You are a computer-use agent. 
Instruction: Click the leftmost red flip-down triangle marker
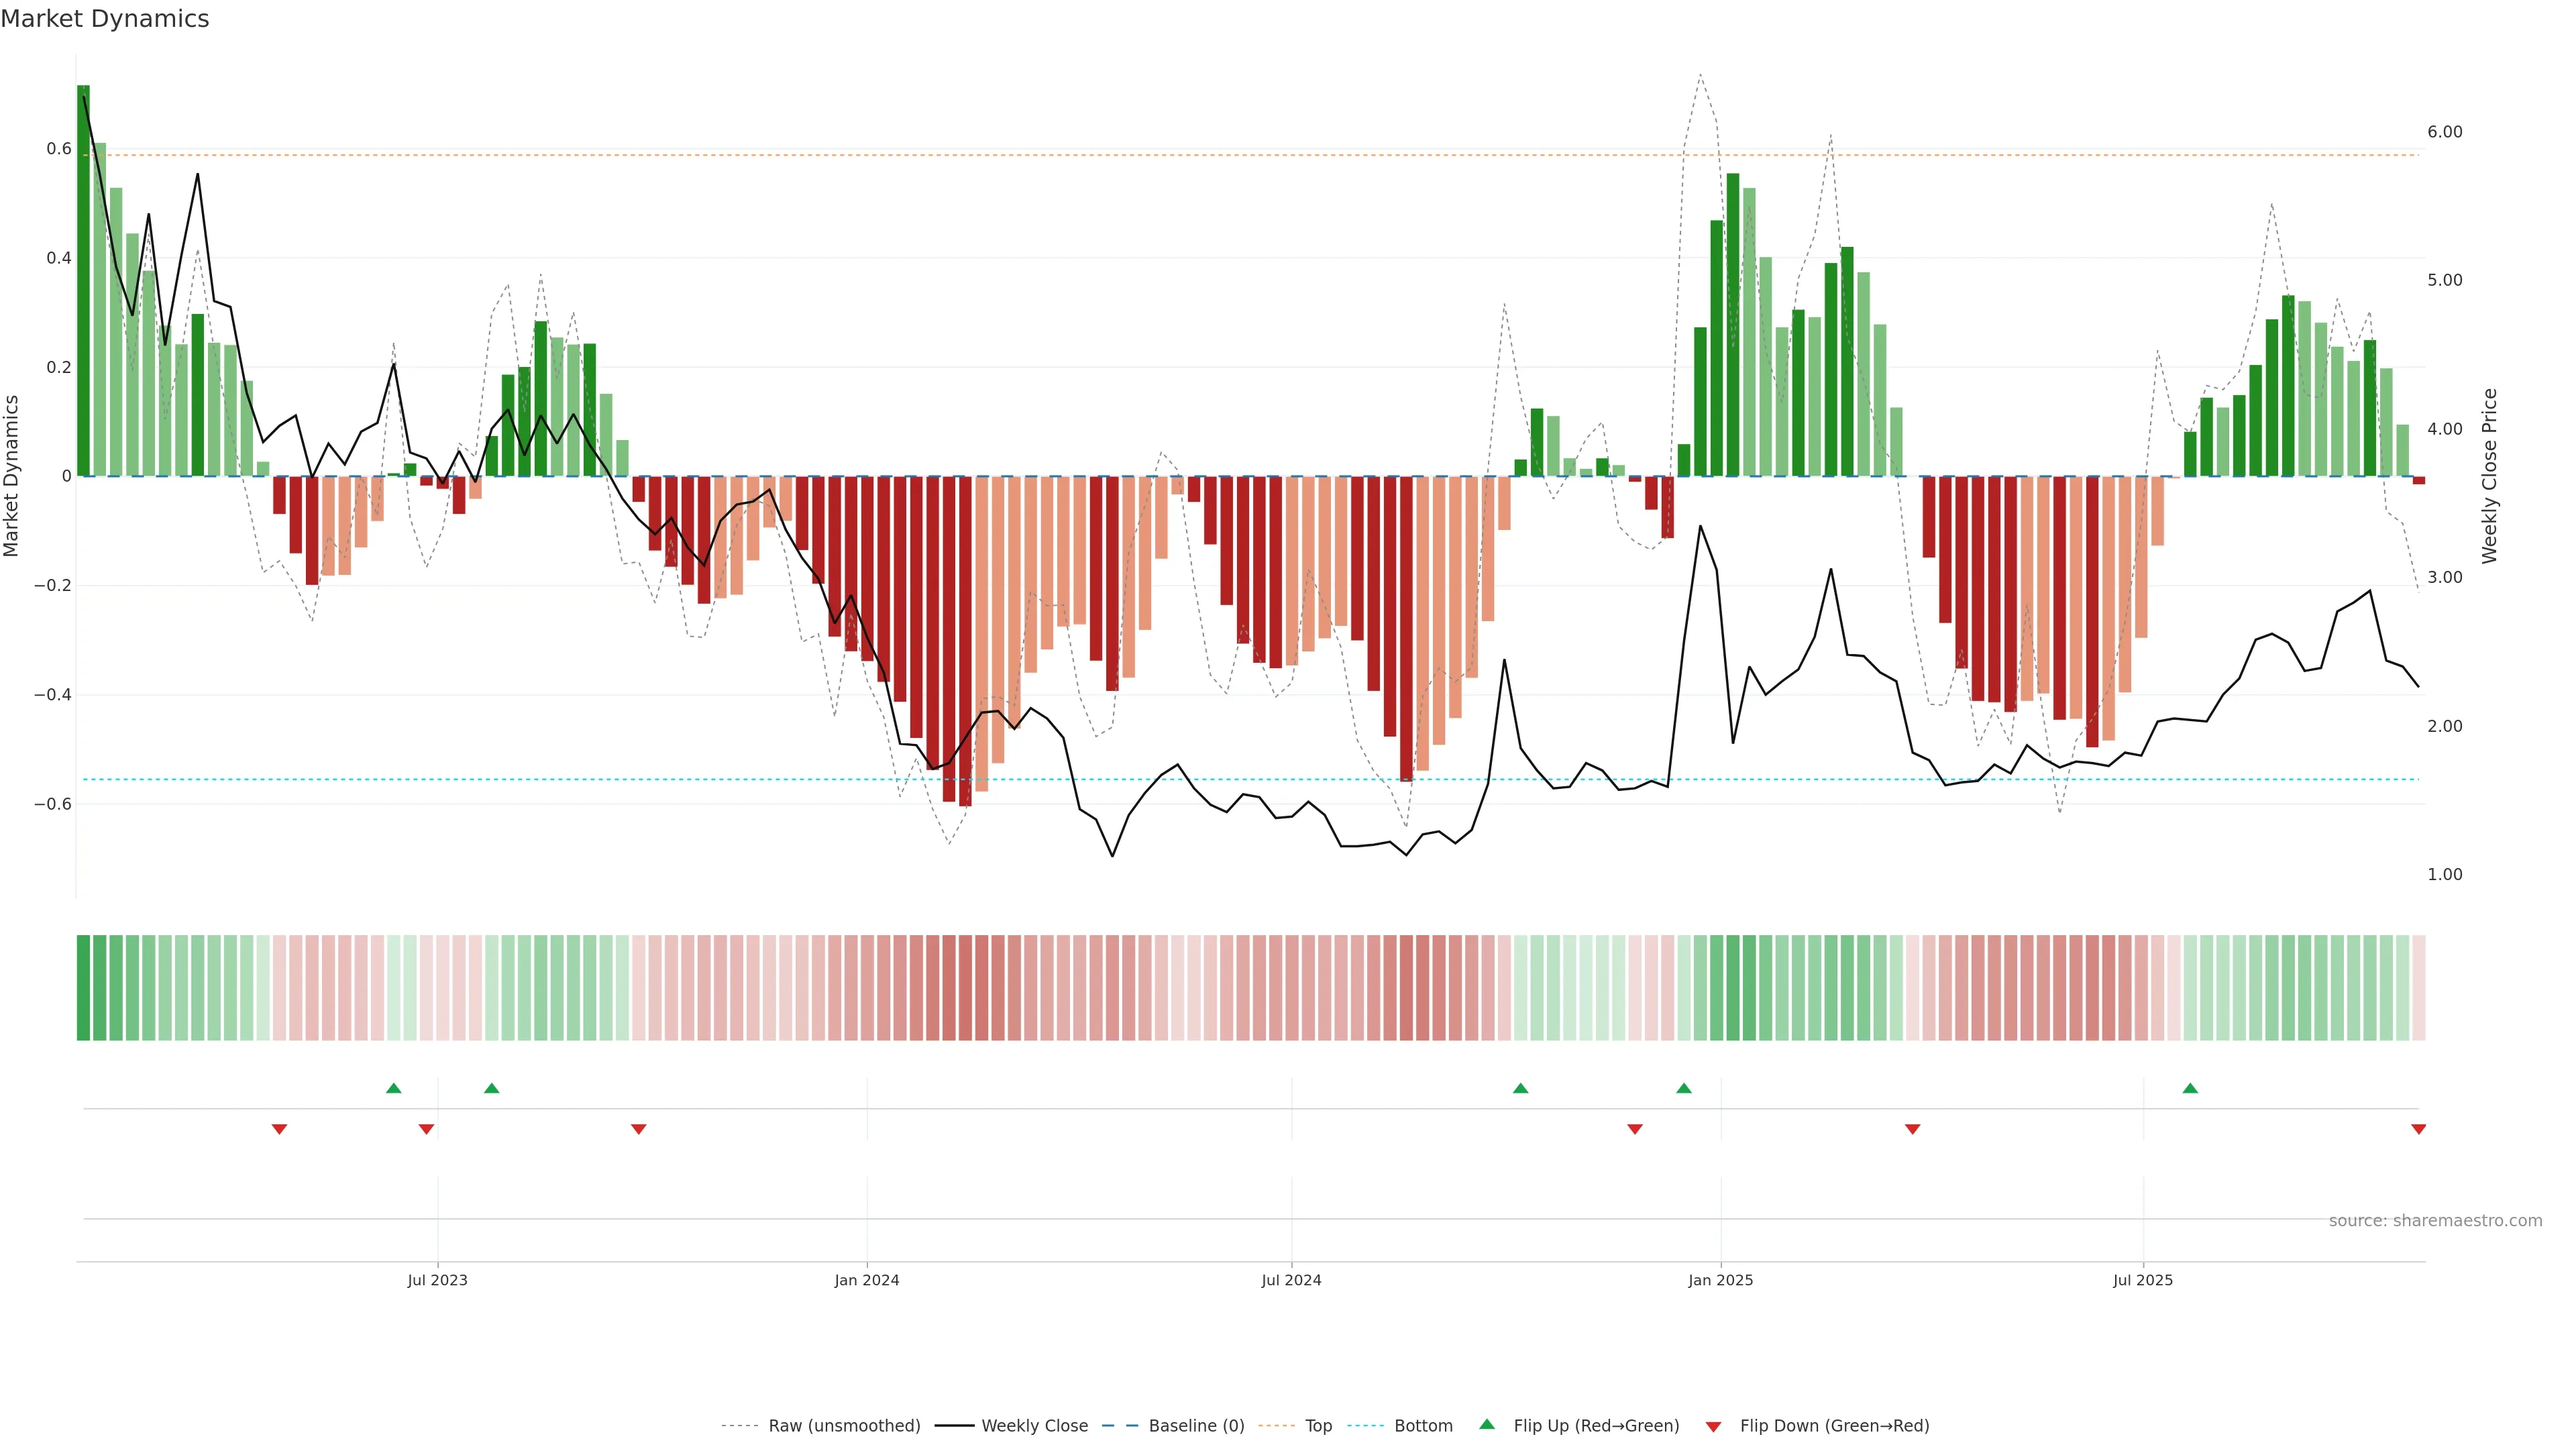[279, 1129]
